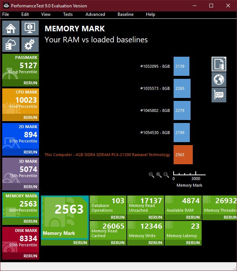The width and height of the screenshot is (237, 271).
Task: Open the Advanced menu
Action: (x=95, y=14)
